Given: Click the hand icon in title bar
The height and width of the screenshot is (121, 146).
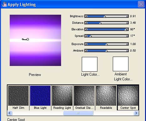Looking at the screenshot, I should (4, 4).
